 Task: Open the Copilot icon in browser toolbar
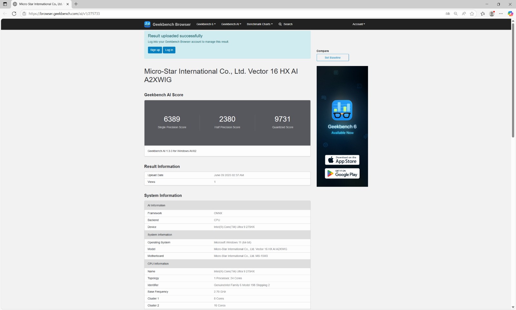pos(510,14)
